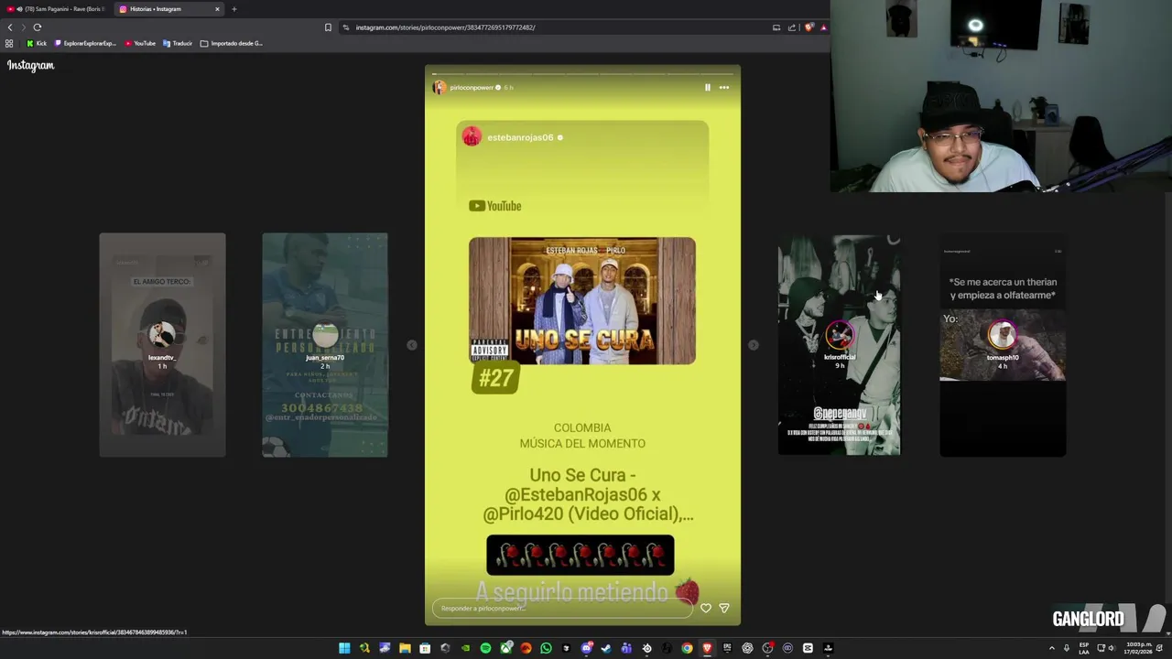
Task: Open tomasph10 story preview card
Action: point(1003,345)
